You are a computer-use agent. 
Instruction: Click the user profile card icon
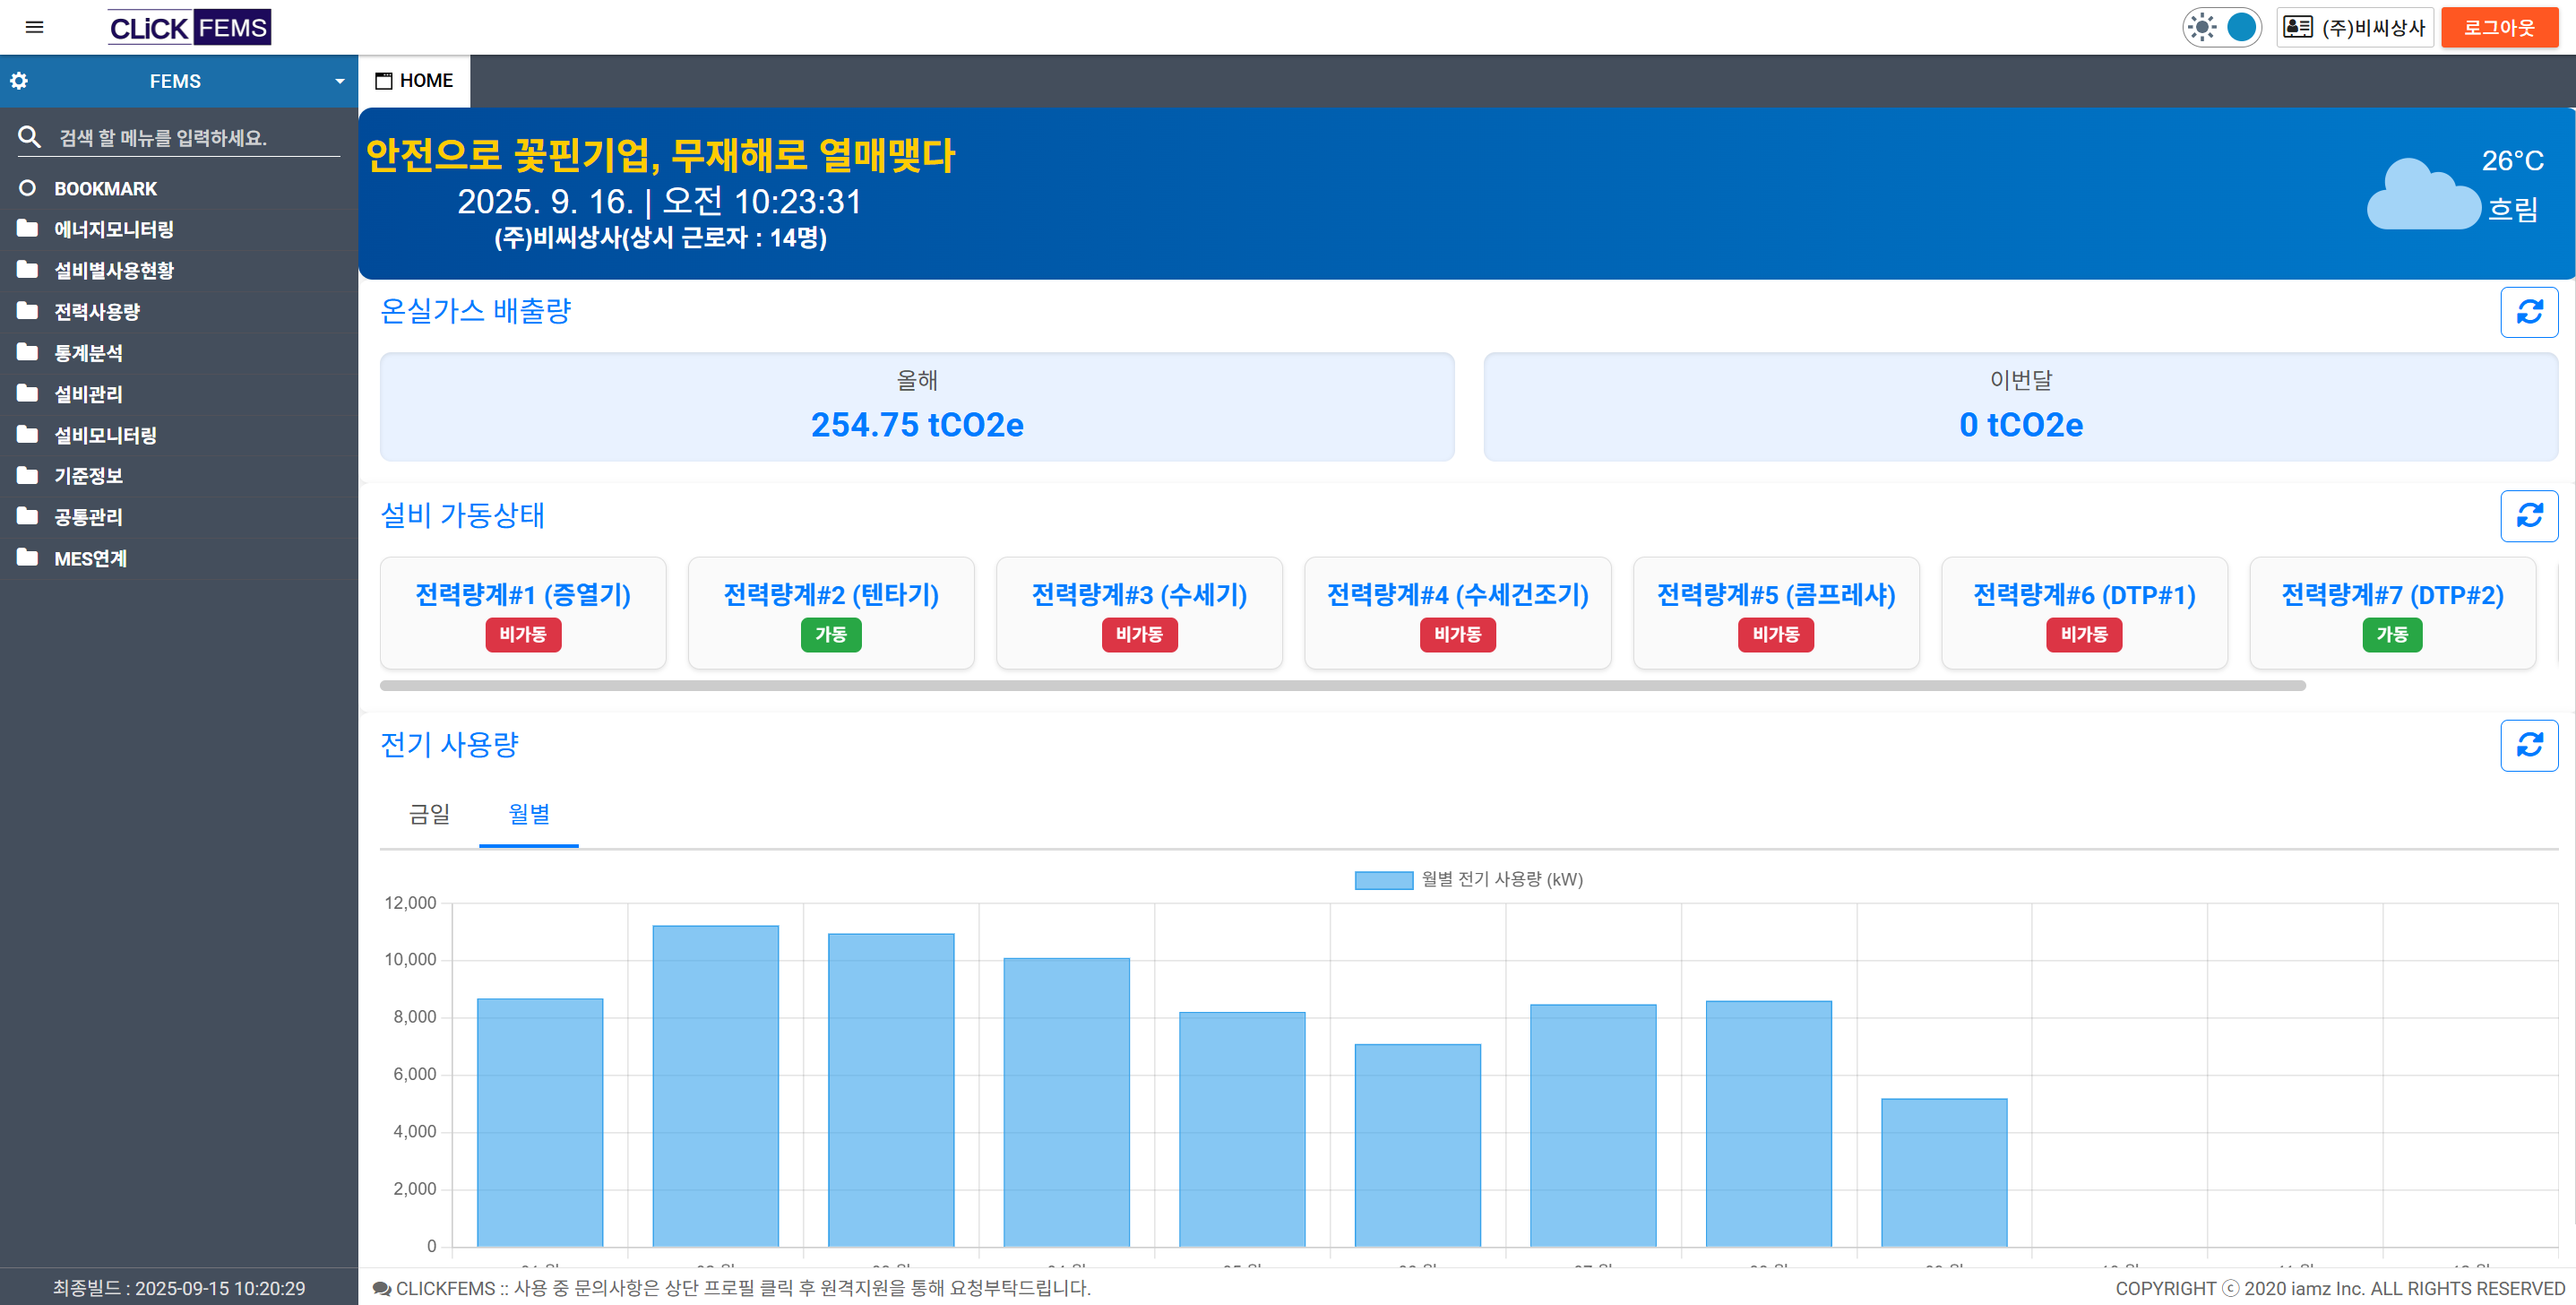pyautogui.click(x=2298, y=27)
